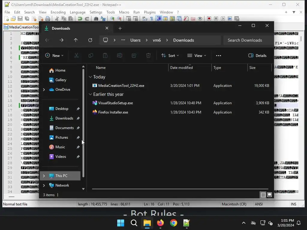Viewport: 307px width, 230px height.
Task: Click the Open file icon in Notepad++ toolbar
Action: [x=13, y=19]
